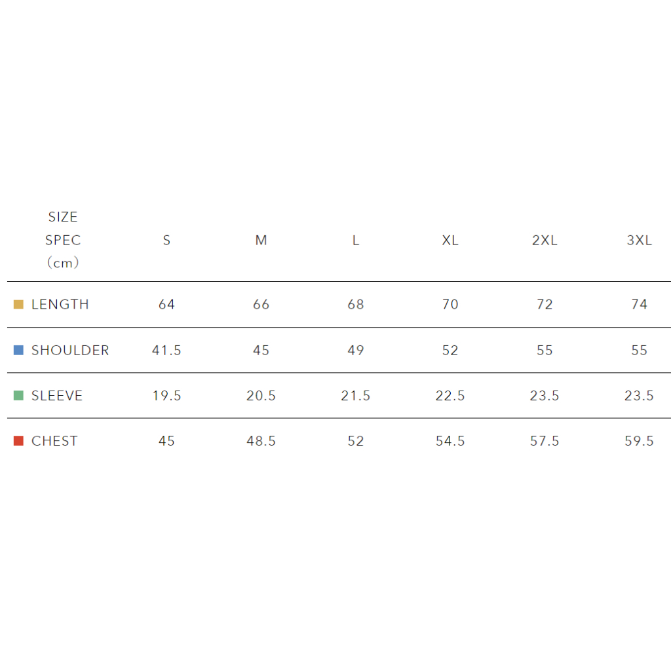Select the 64 length value for S

[166, 304]
